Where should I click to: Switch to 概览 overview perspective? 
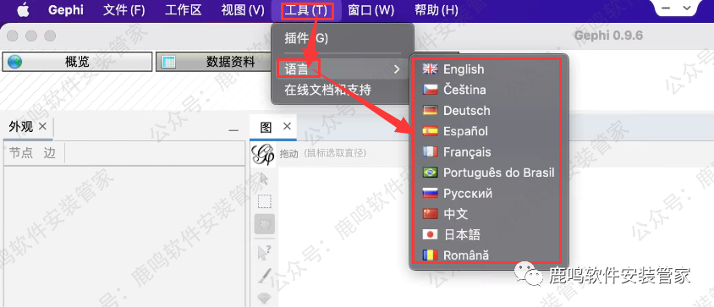click(x=78, y=62)
